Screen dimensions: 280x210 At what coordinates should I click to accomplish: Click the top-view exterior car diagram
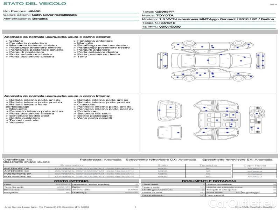211,60
